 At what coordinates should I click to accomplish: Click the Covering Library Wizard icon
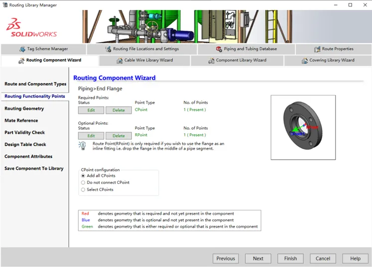pyautogui.click(x=305, y=61)
